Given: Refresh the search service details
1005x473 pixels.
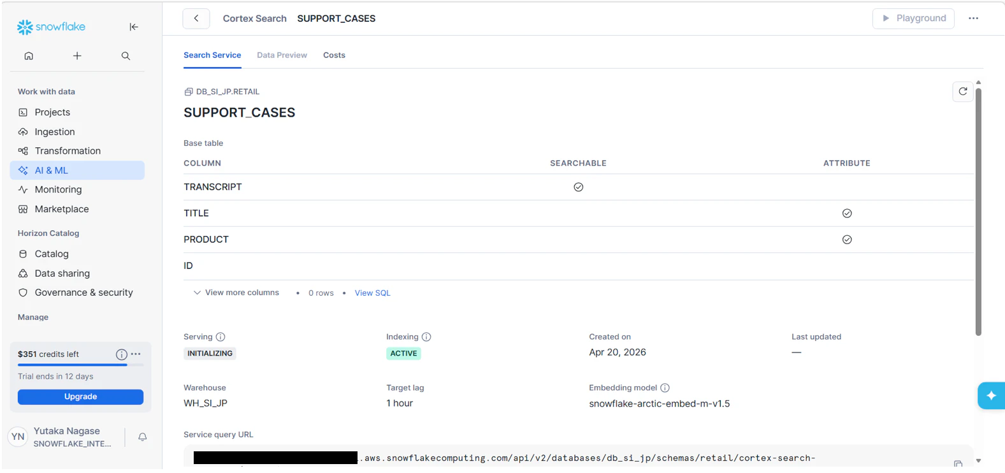Looking at the screenshot, I should coord(963,92).
